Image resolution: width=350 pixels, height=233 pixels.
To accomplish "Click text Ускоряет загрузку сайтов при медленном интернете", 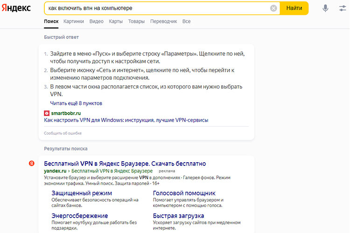I will 196,226.
